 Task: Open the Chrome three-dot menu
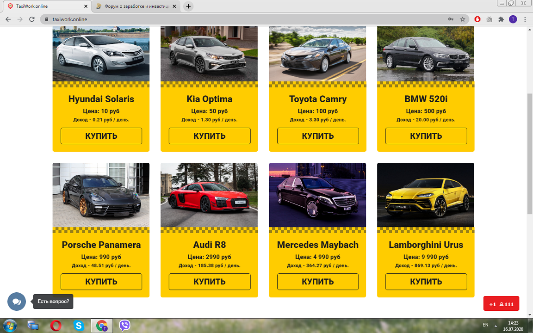click(526, 19)
